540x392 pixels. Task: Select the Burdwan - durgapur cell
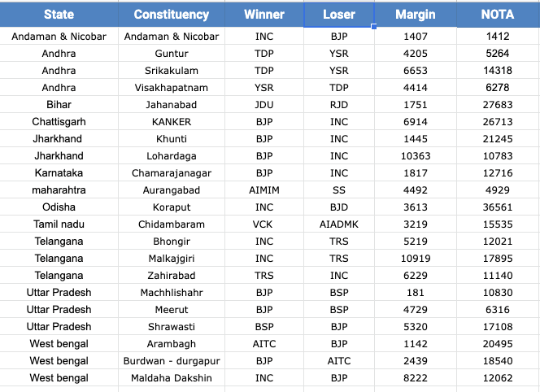coord(171,361)
